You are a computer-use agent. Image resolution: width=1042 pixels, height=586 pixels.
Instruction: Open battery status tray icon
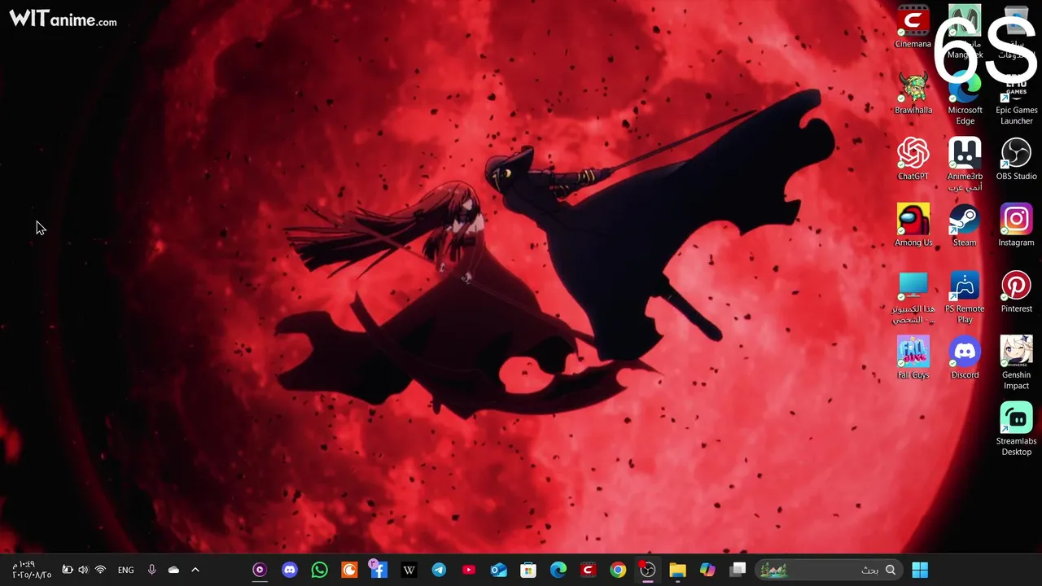coord(67,570)
